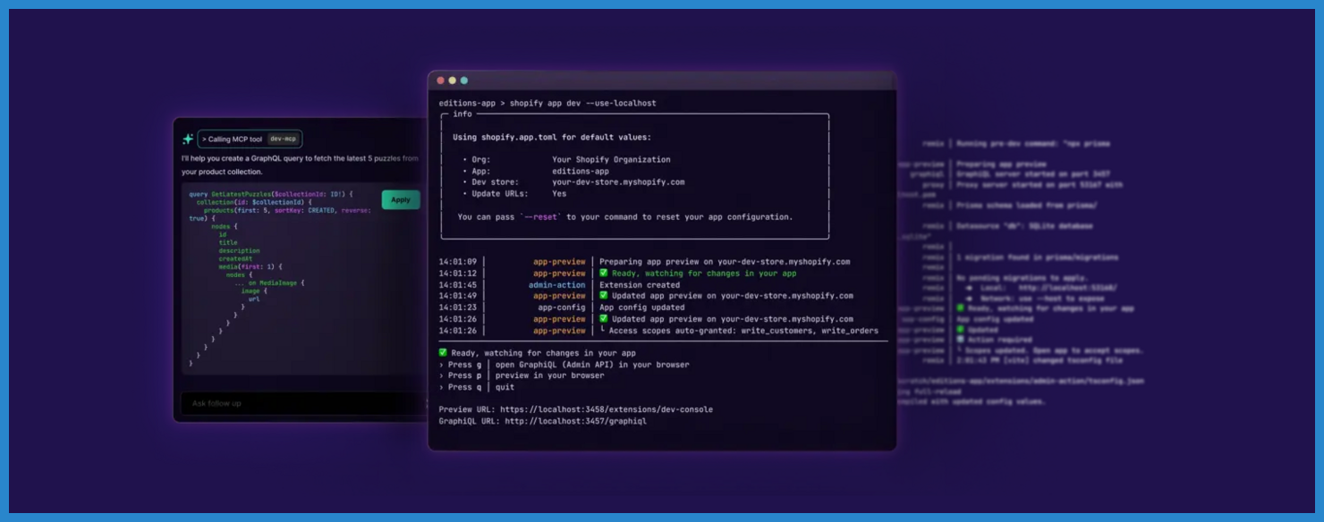Click the green check on the 14:01:49 log line
Viewport: 1324px width, 522px height.
click(x=604, y=296)
